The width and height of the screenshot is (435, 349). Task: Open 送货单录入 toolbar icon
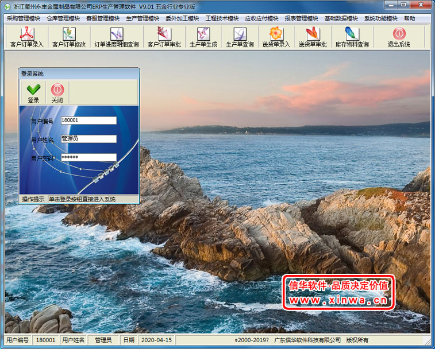tap(276, 37)
